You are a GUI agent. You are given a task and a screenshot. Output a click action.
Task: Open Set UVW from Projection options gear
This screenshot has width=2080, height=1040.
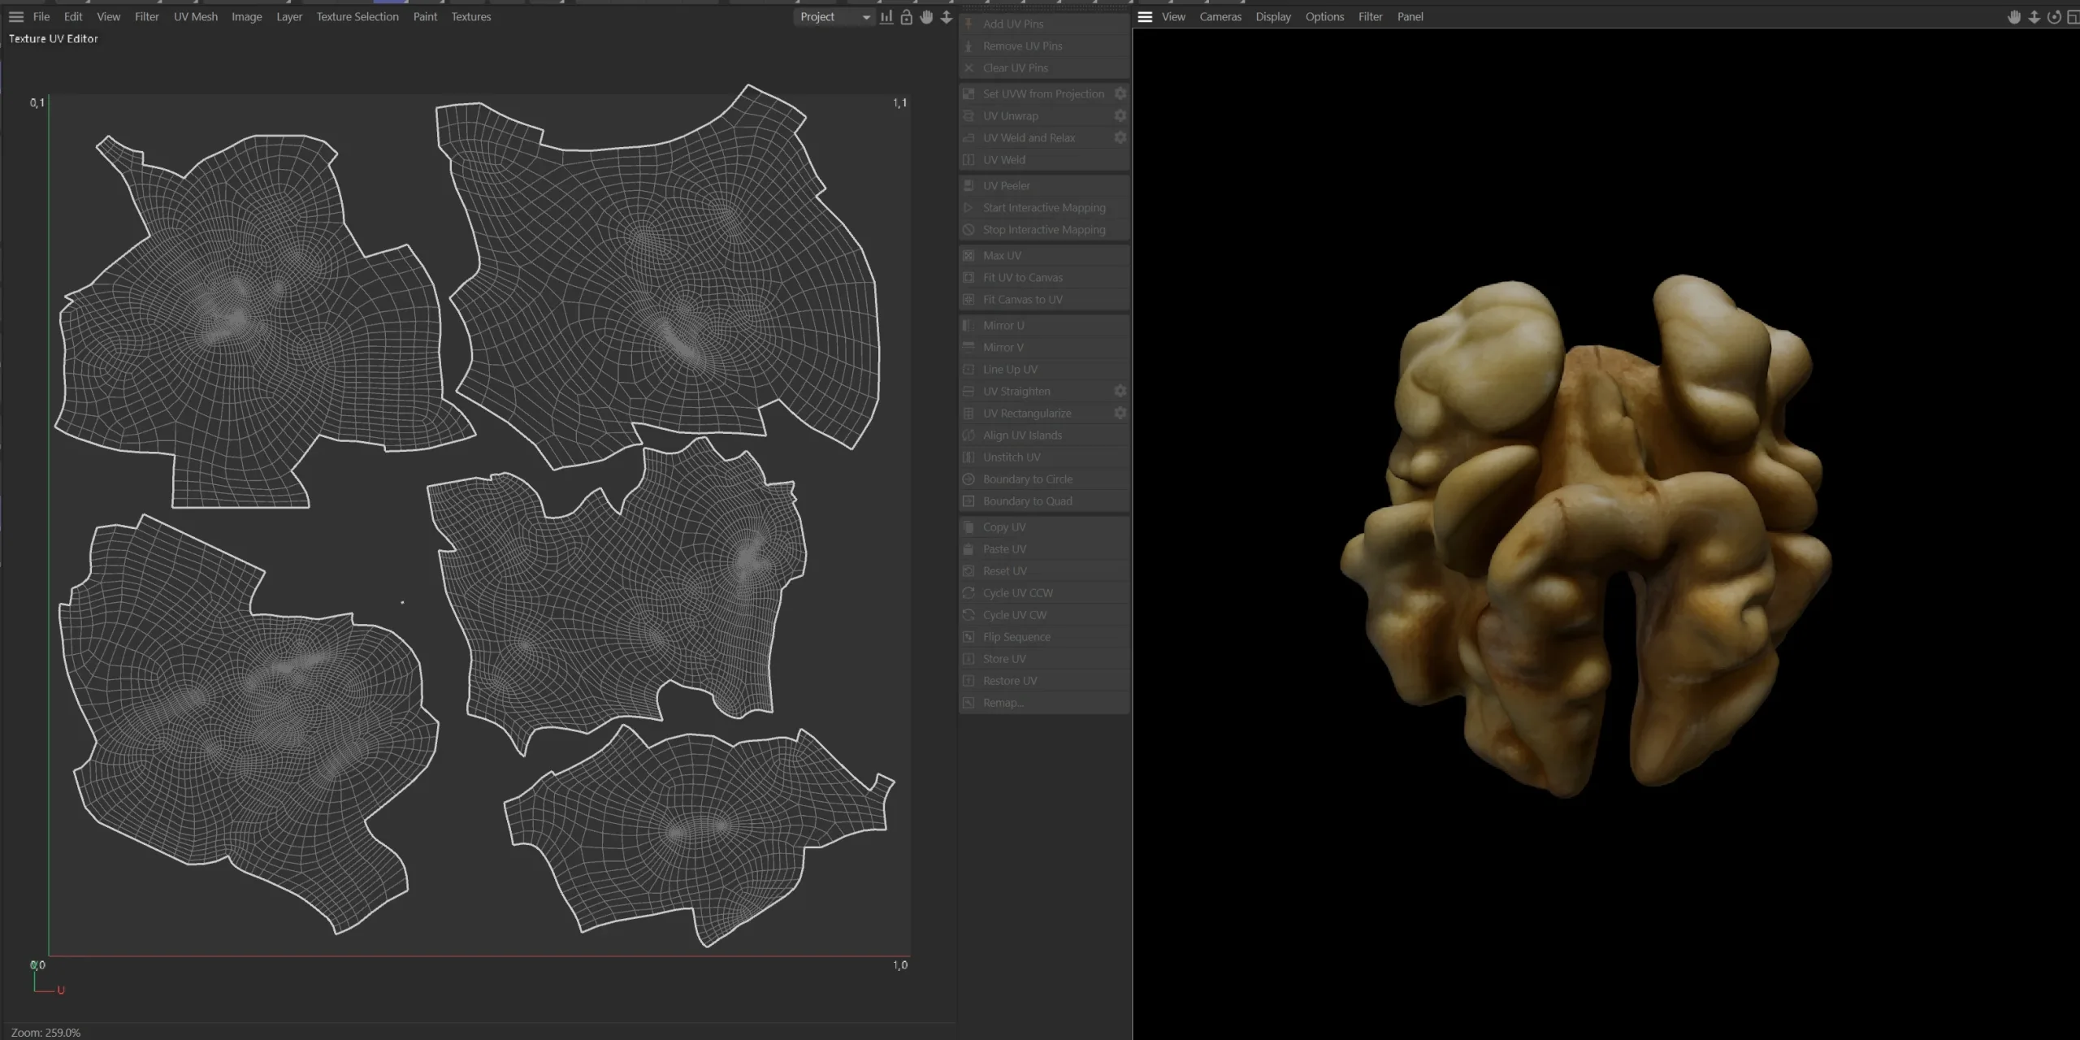(x=1120, y=93)
